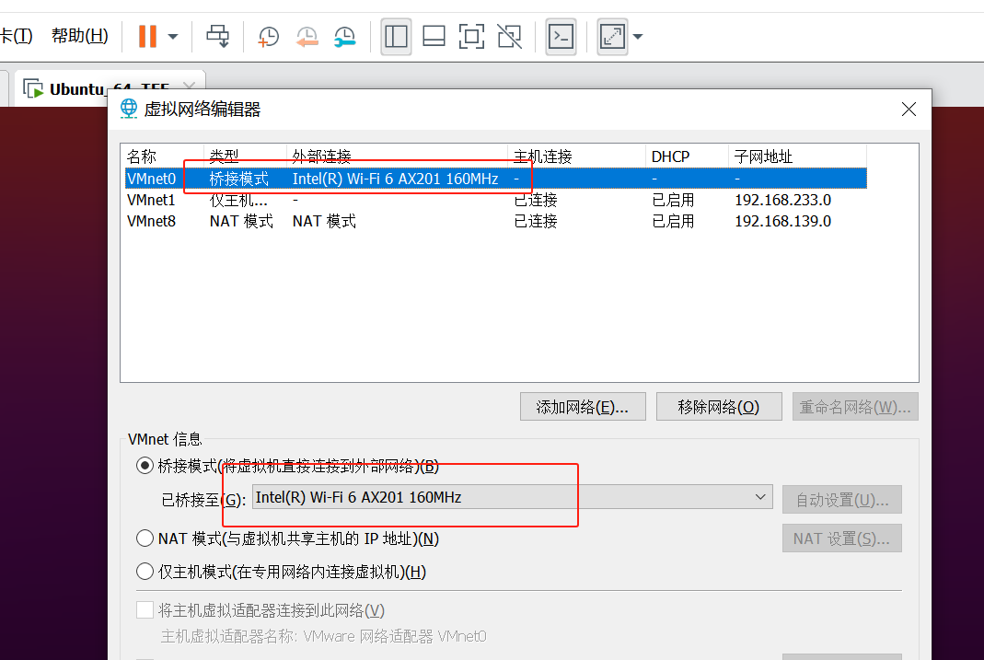Toggle the library sidebar view
Screen dimensions: 984x660
tap(396, 37)
